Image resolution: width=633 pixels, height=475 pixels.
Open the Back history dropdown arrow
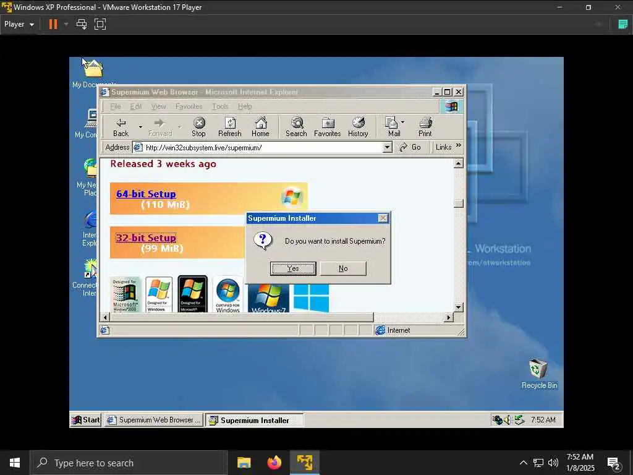pos(140,127)
